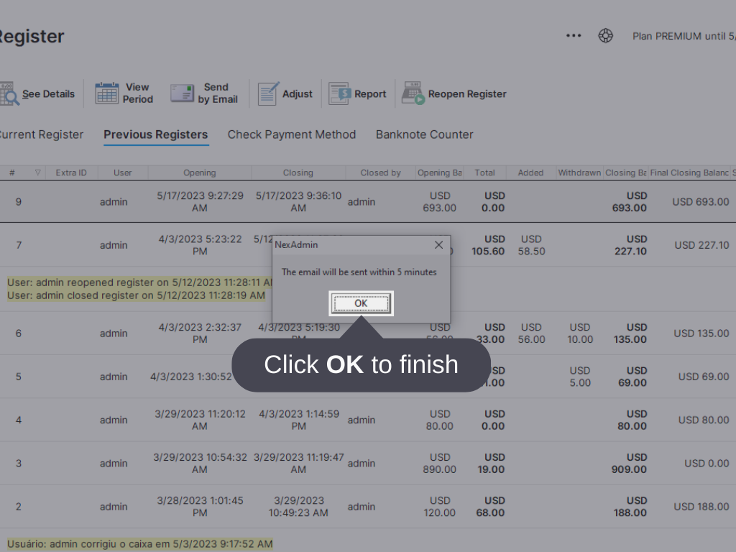Select the Previous Registers tab

point(156,134)
